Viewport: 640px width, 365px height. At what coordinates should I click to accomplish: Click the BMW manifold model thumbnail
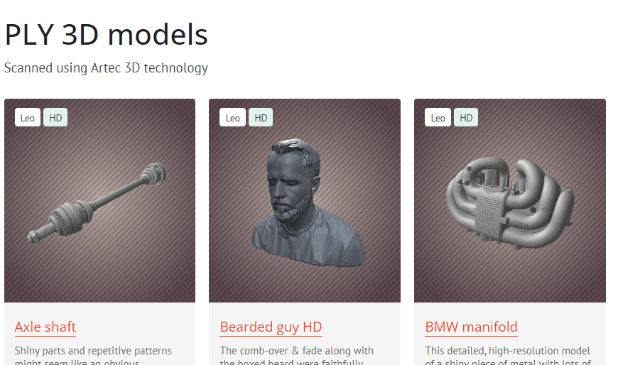coord(510,201)
